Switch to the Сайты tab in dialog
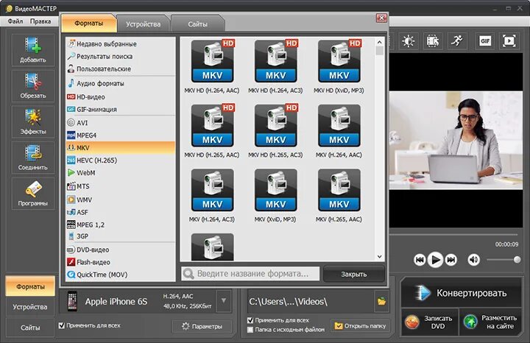The height and width of the screenshot is (343, 530). pos(197,24)
